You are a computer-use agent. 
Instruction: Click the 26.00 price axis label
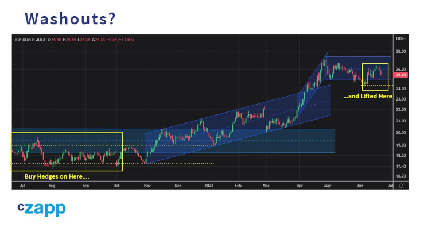point(400,70)
